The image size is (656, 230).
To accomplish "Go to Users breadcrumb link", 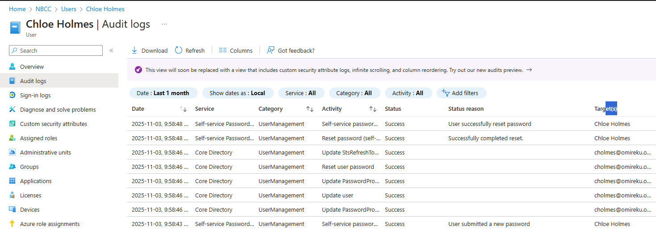I will point(69,9).
